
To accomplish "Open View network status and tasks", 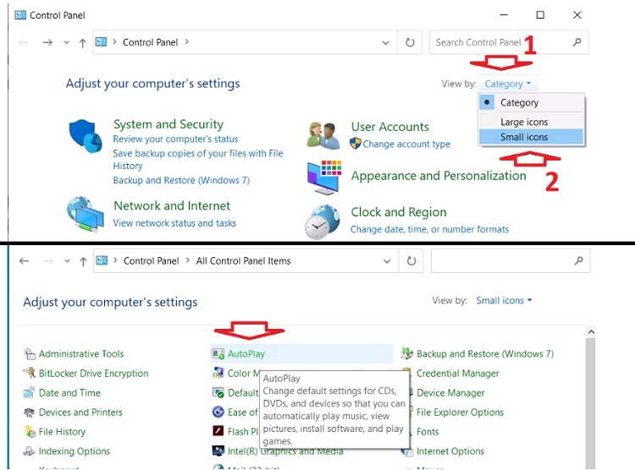I will point(174,223).
